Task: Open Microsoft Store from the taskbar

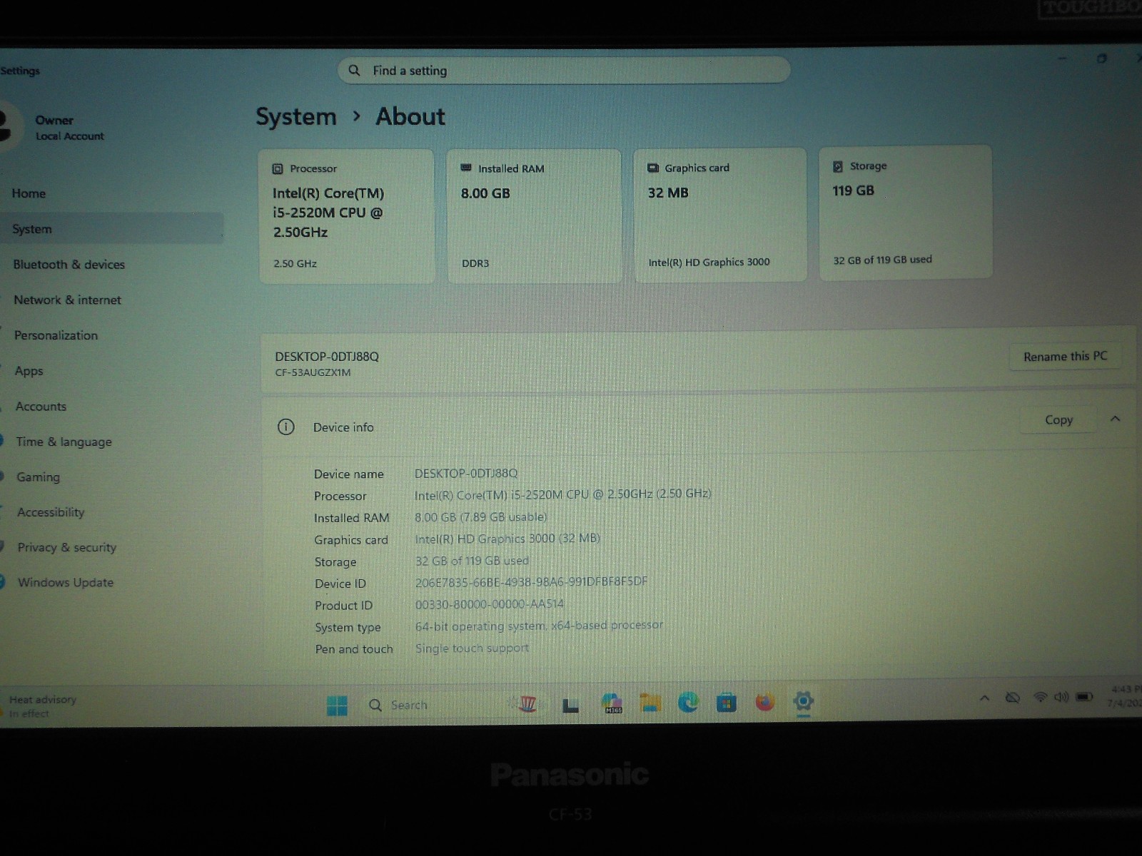Action: point(727,703)
